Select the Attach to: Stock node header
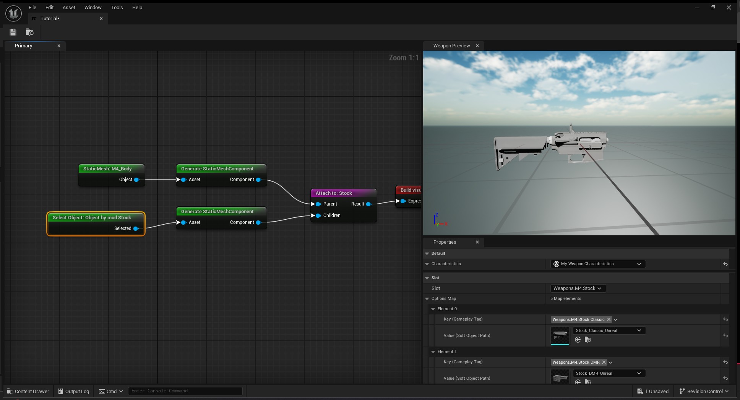 [x=344, y=193]
